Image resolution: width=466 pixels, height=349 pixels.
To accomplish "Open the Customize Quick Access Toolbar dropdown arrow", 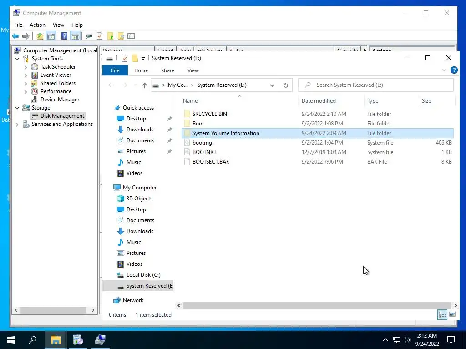I will pyautogui.click(x=143, y=59).
